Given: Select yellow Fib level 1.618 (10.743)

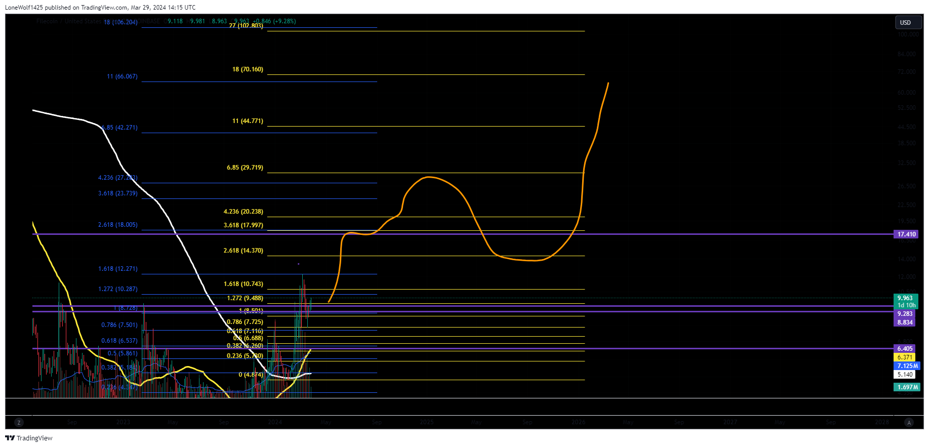Looking at the screenshot, I should (244, 284).
